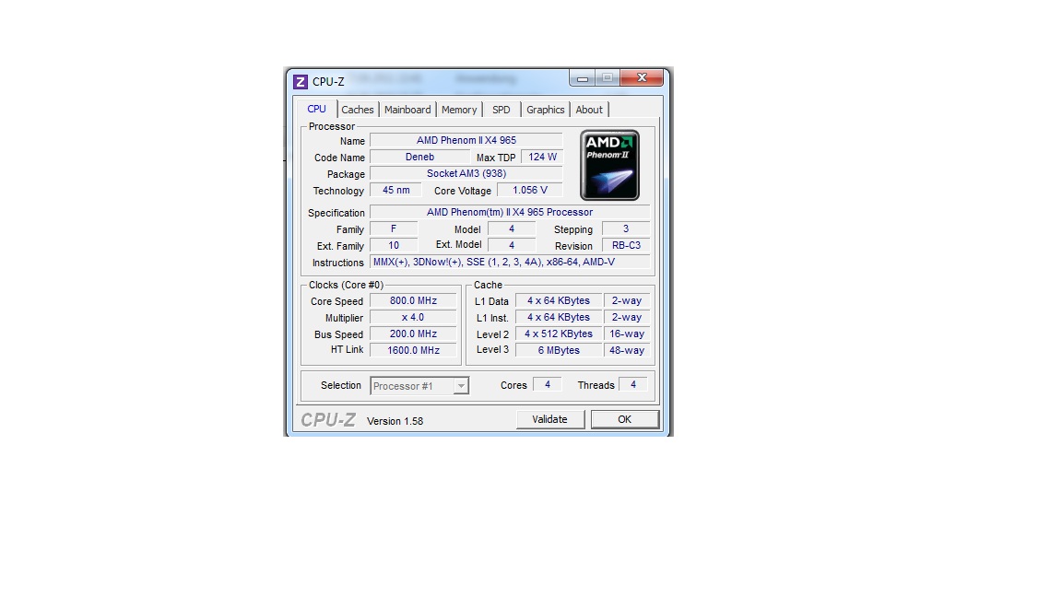The height and width of the screenshot is (597, 1062).
Task: Click the Multiplier value x 4.0
Action: pyautogui.click(x=413, y=317)
